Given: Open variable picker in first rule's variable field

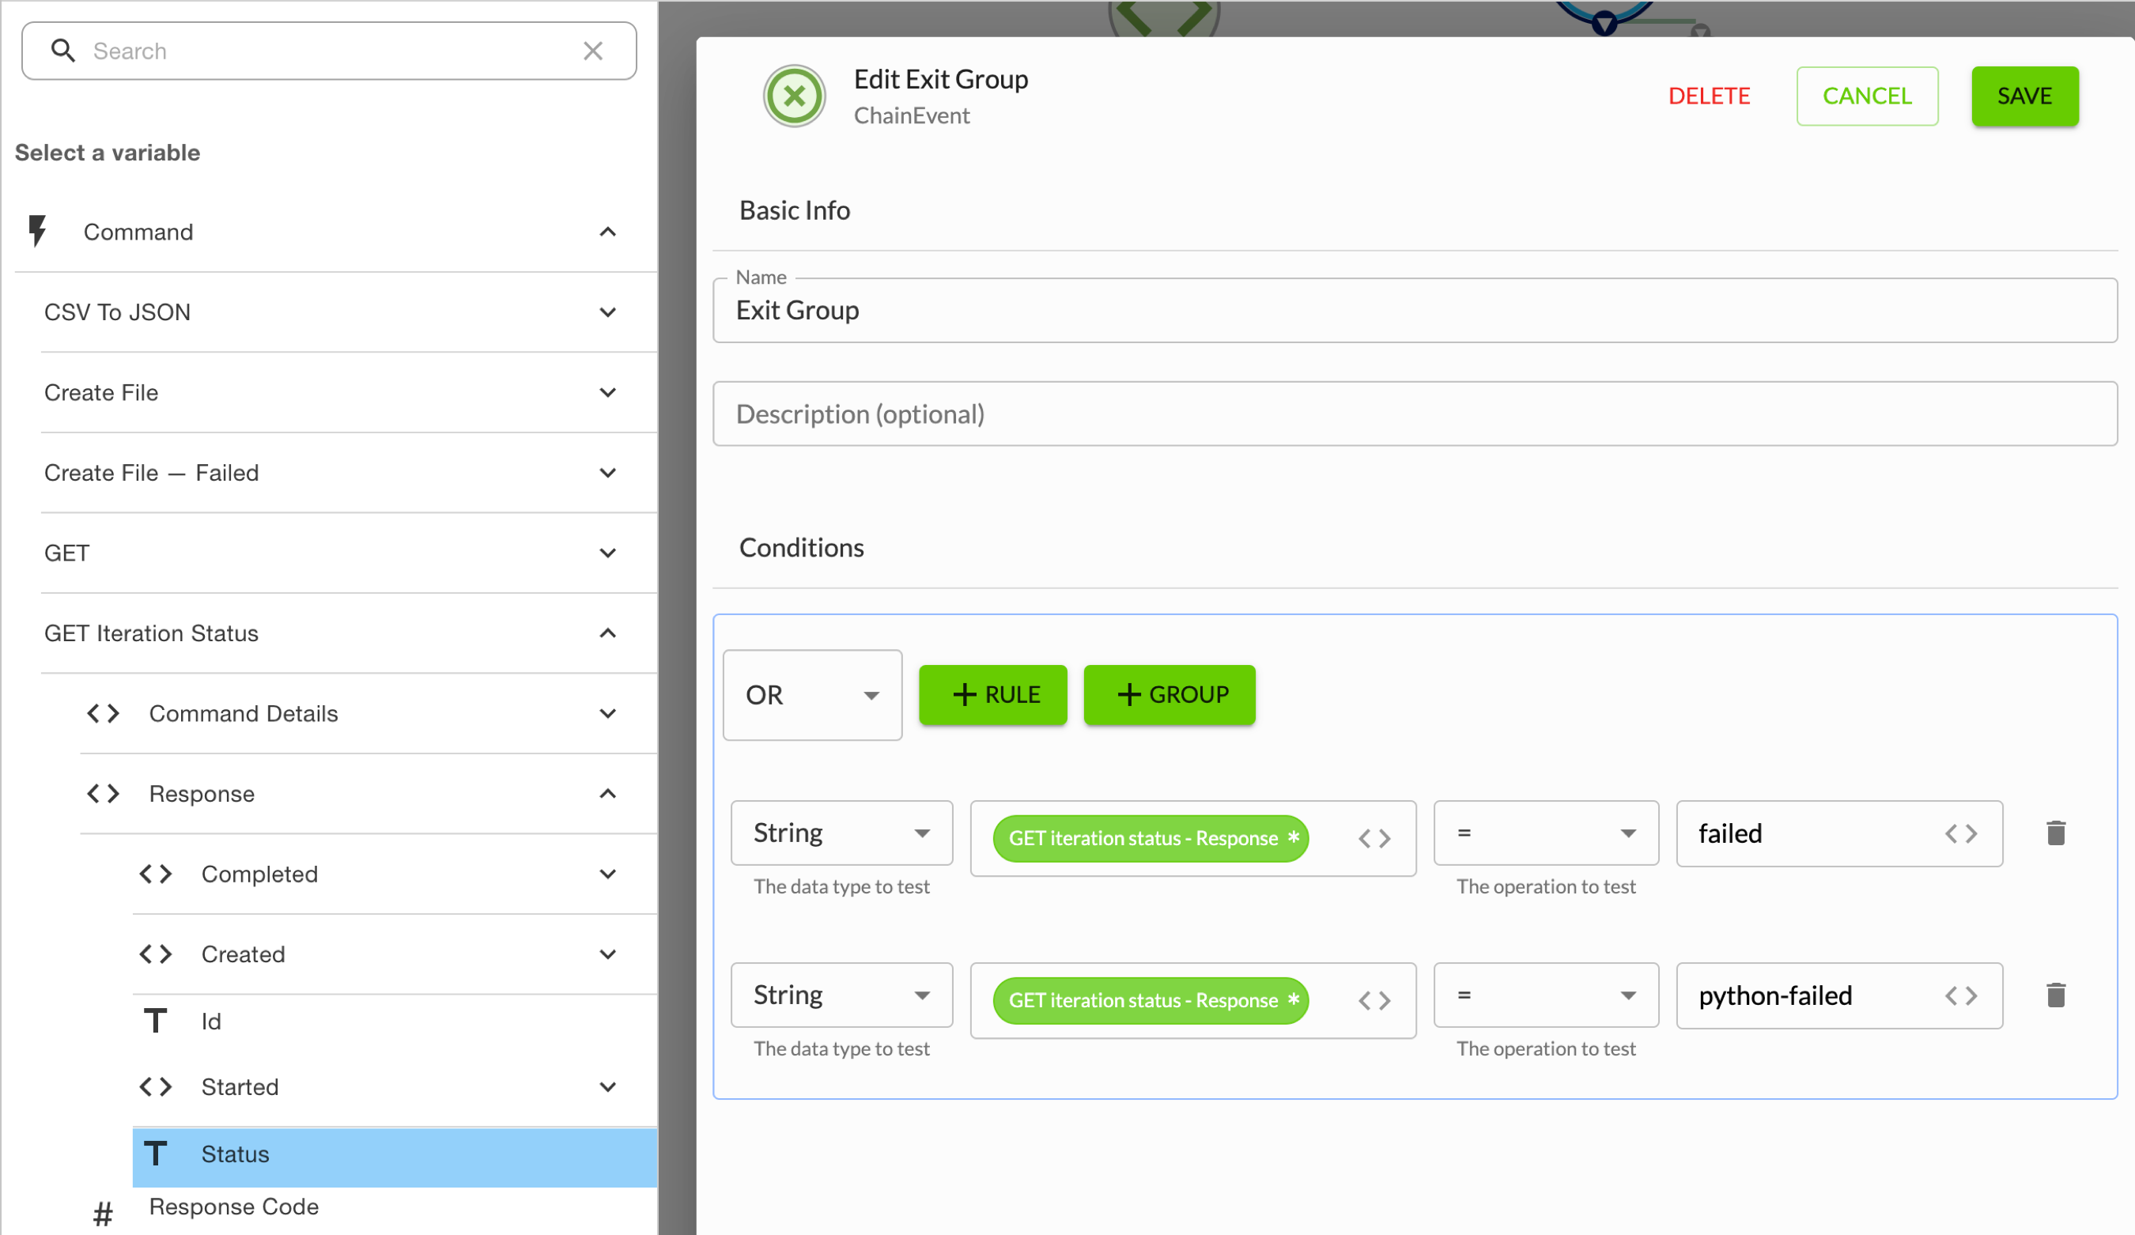Looking at the screenshot, I should coord(1374,839).
